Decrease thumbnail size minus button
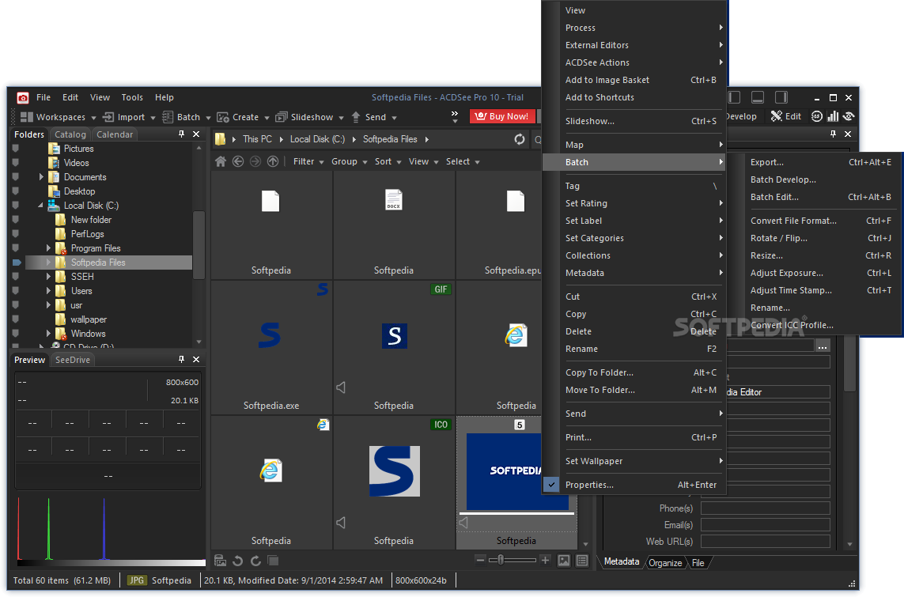The image size is (904, 597). [x=479, y=560]
